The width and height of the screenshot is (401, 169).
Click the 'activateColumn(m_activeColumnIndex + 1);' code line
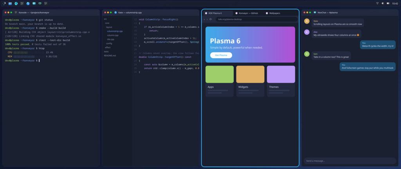point(170,38)
